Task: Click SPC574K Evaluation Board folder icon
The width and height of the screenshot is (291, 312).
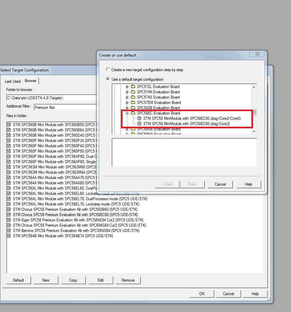Action: (x=133, y=92)
